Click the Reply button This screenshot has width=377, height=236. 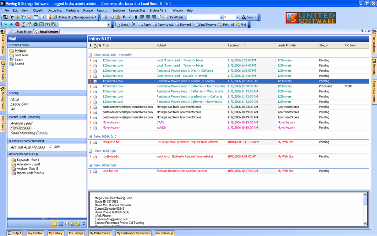145,24
